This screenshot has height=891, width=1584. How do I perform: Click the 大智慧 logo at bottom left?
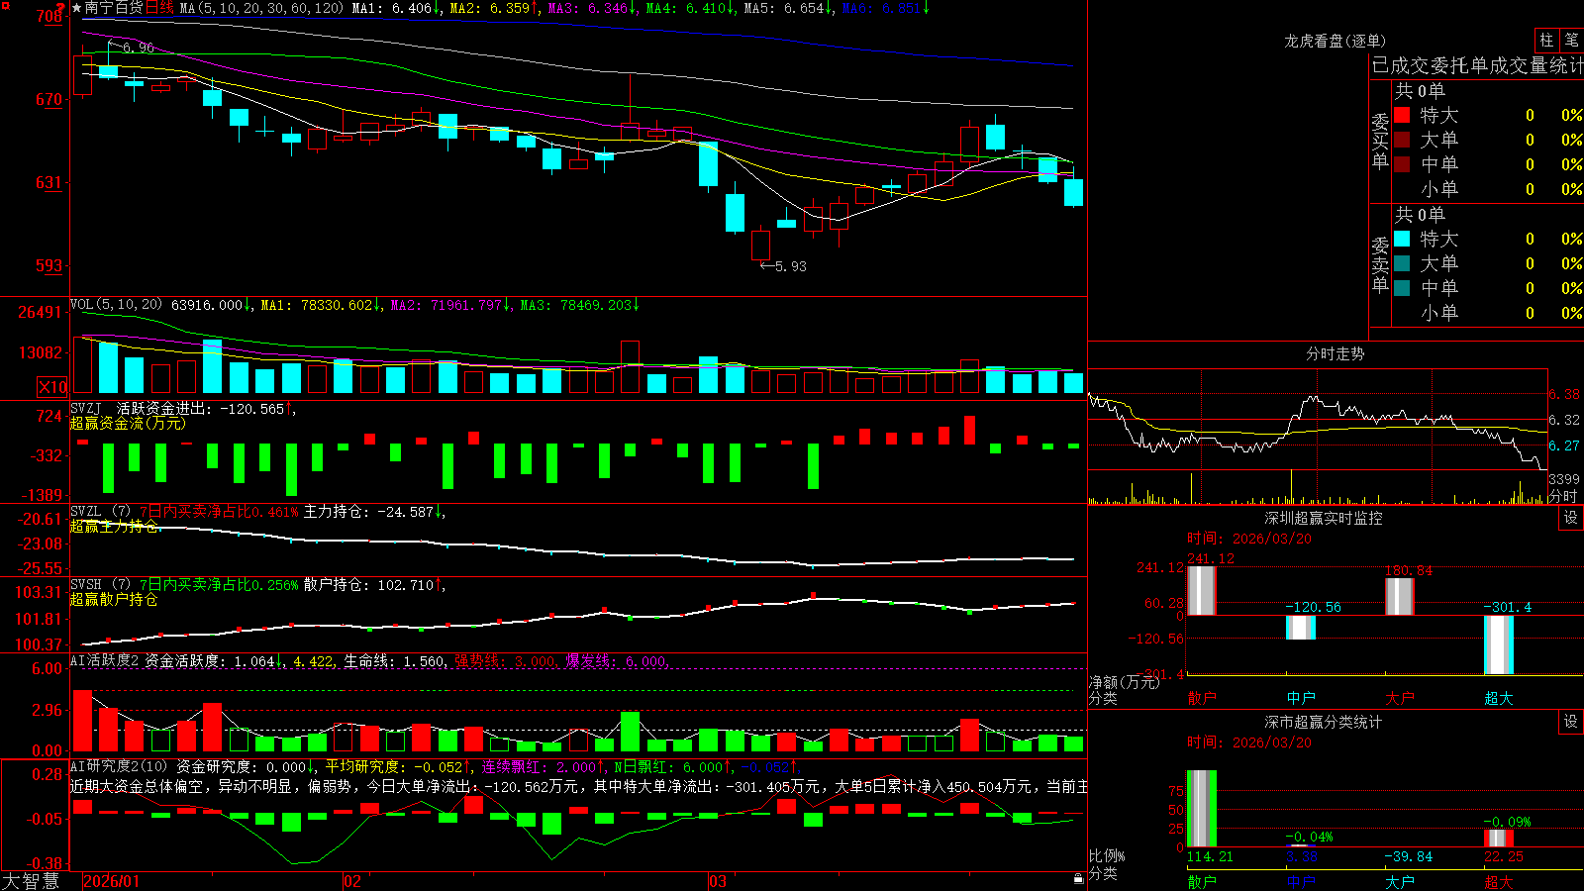point(31,880)
